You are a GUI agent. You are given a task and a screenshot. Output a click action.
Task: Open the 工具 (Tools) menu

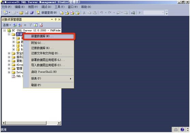(59, 7)
